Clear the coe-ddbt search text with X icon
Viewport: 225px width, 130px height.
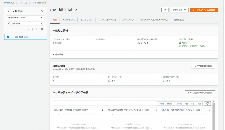42,23
